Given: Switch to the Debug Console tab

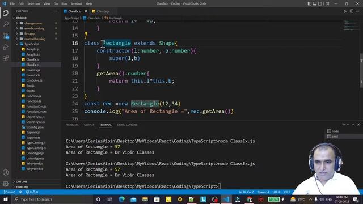Looking at the screenshot, I should [x=127, y=125].
